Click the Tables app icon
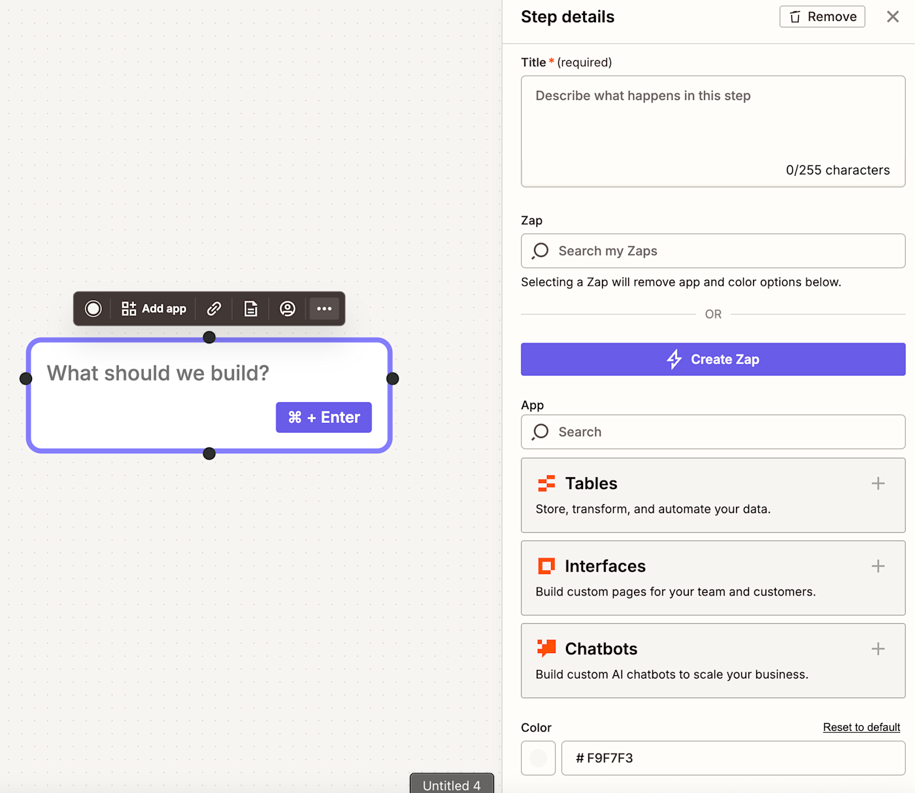Image resolution: width=915 pixels, height=793 pixels. (x=546, y=484)
